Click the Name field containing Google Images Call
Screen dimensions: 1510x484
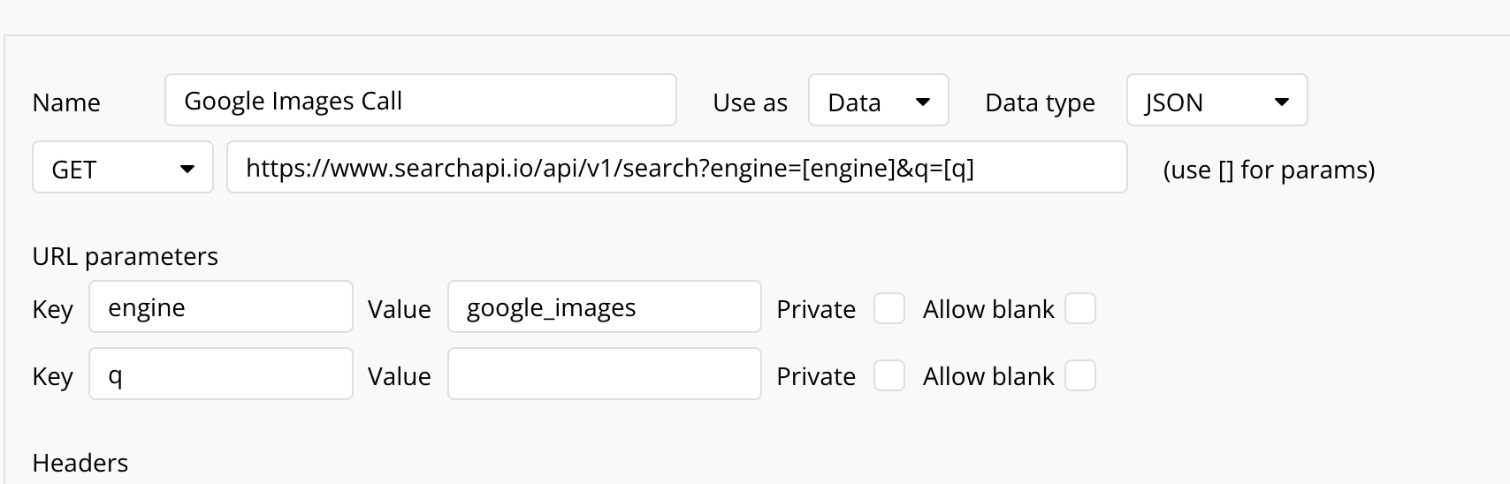pos(420,101)
